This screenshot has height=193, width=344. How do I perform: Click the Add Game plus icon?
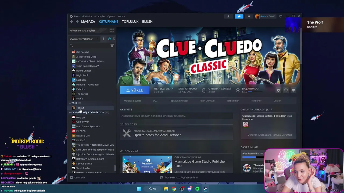pyautogui.click(x=71, y=177)
